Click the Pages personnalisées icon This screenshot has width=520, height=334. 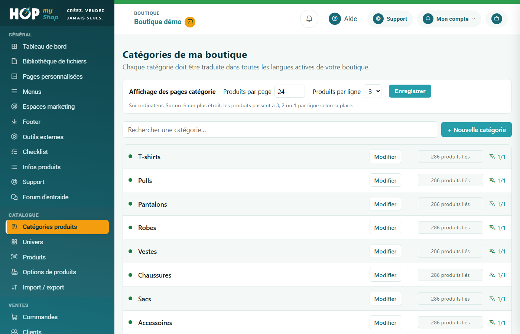(14, 76)
